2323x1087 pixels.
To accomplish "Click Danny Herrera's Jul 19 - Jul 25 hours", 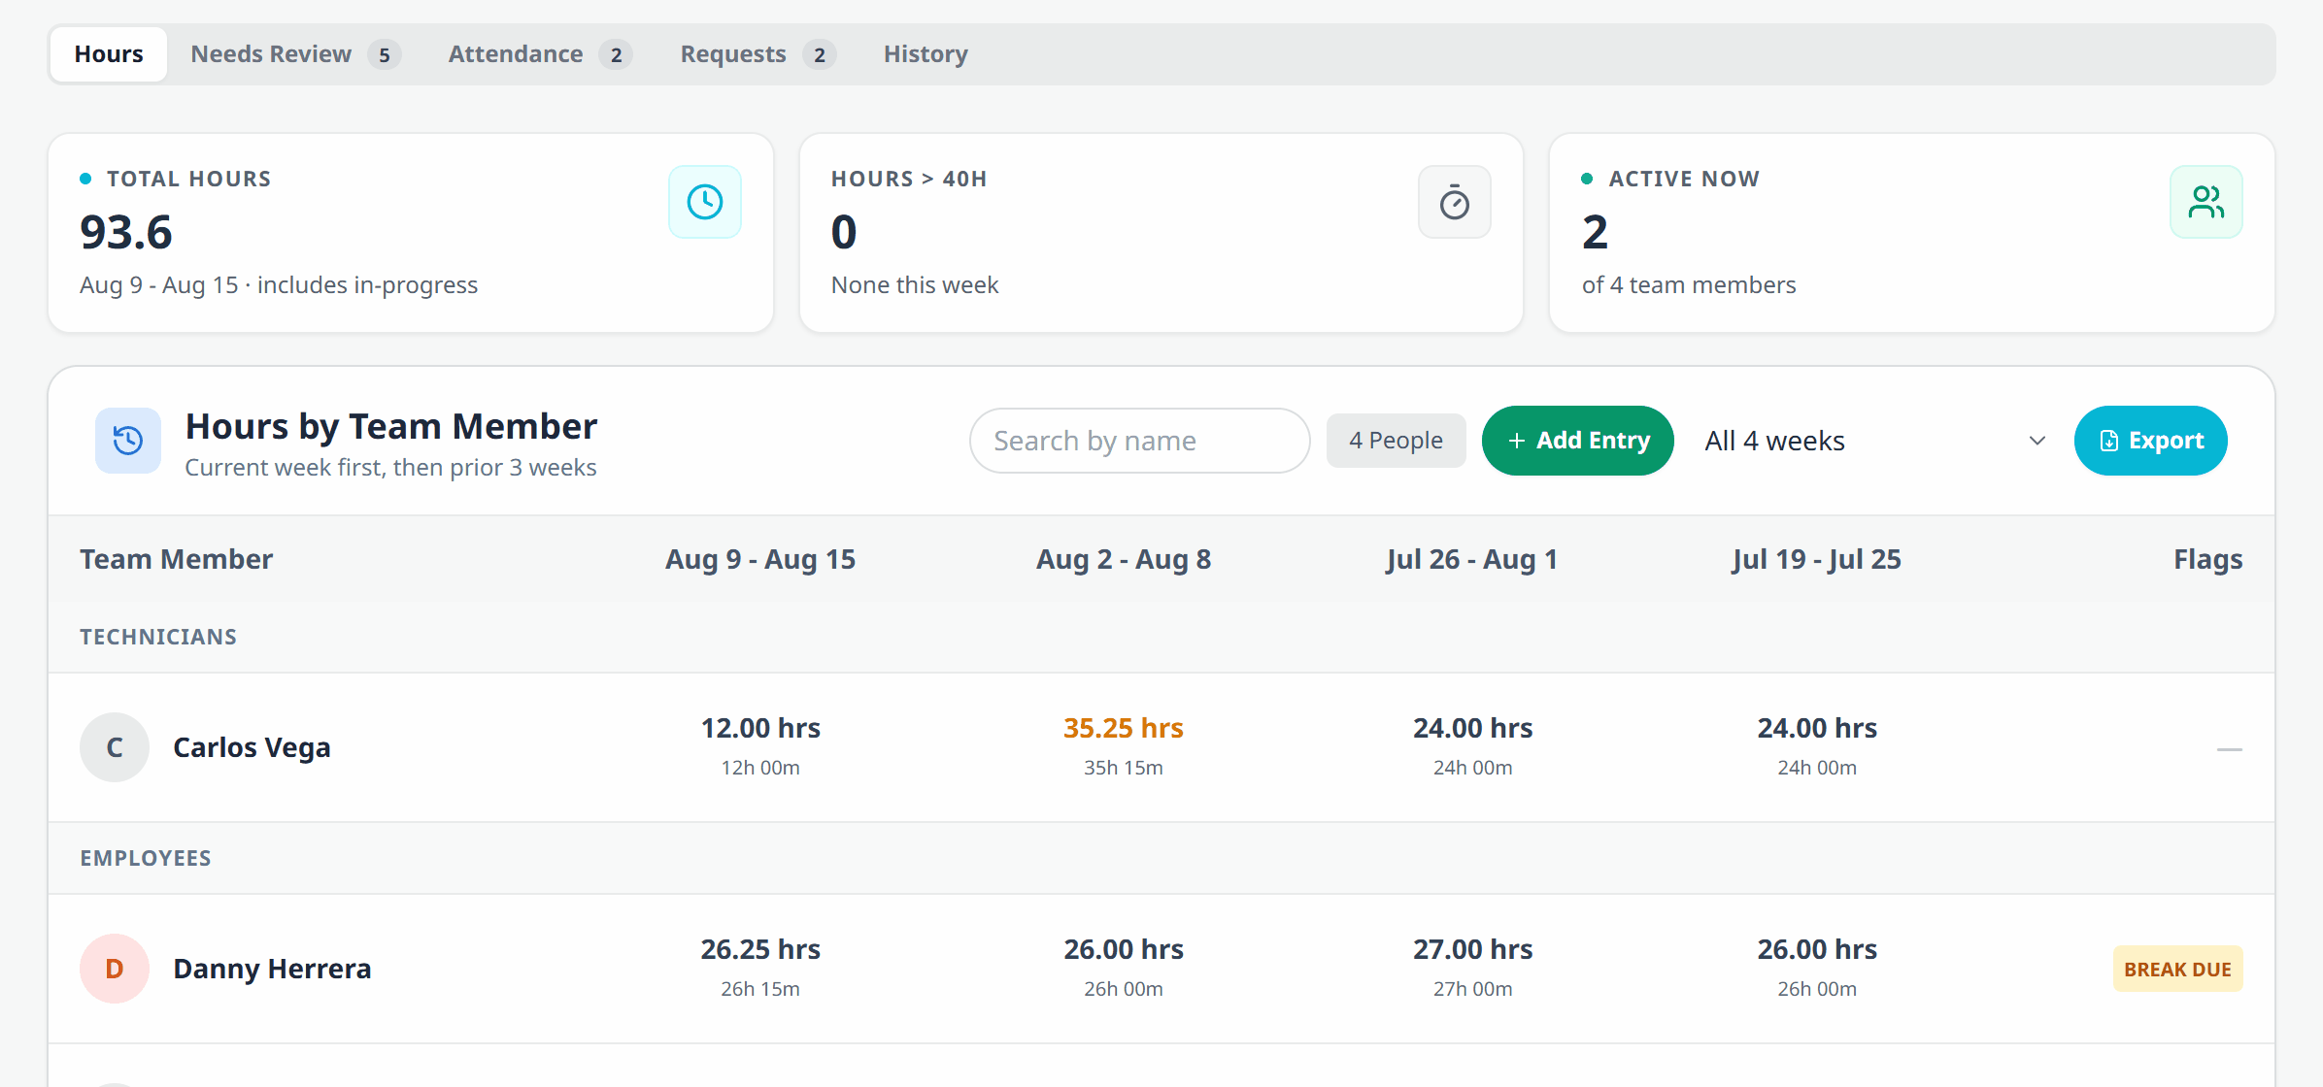I will tap(1817, 967).
